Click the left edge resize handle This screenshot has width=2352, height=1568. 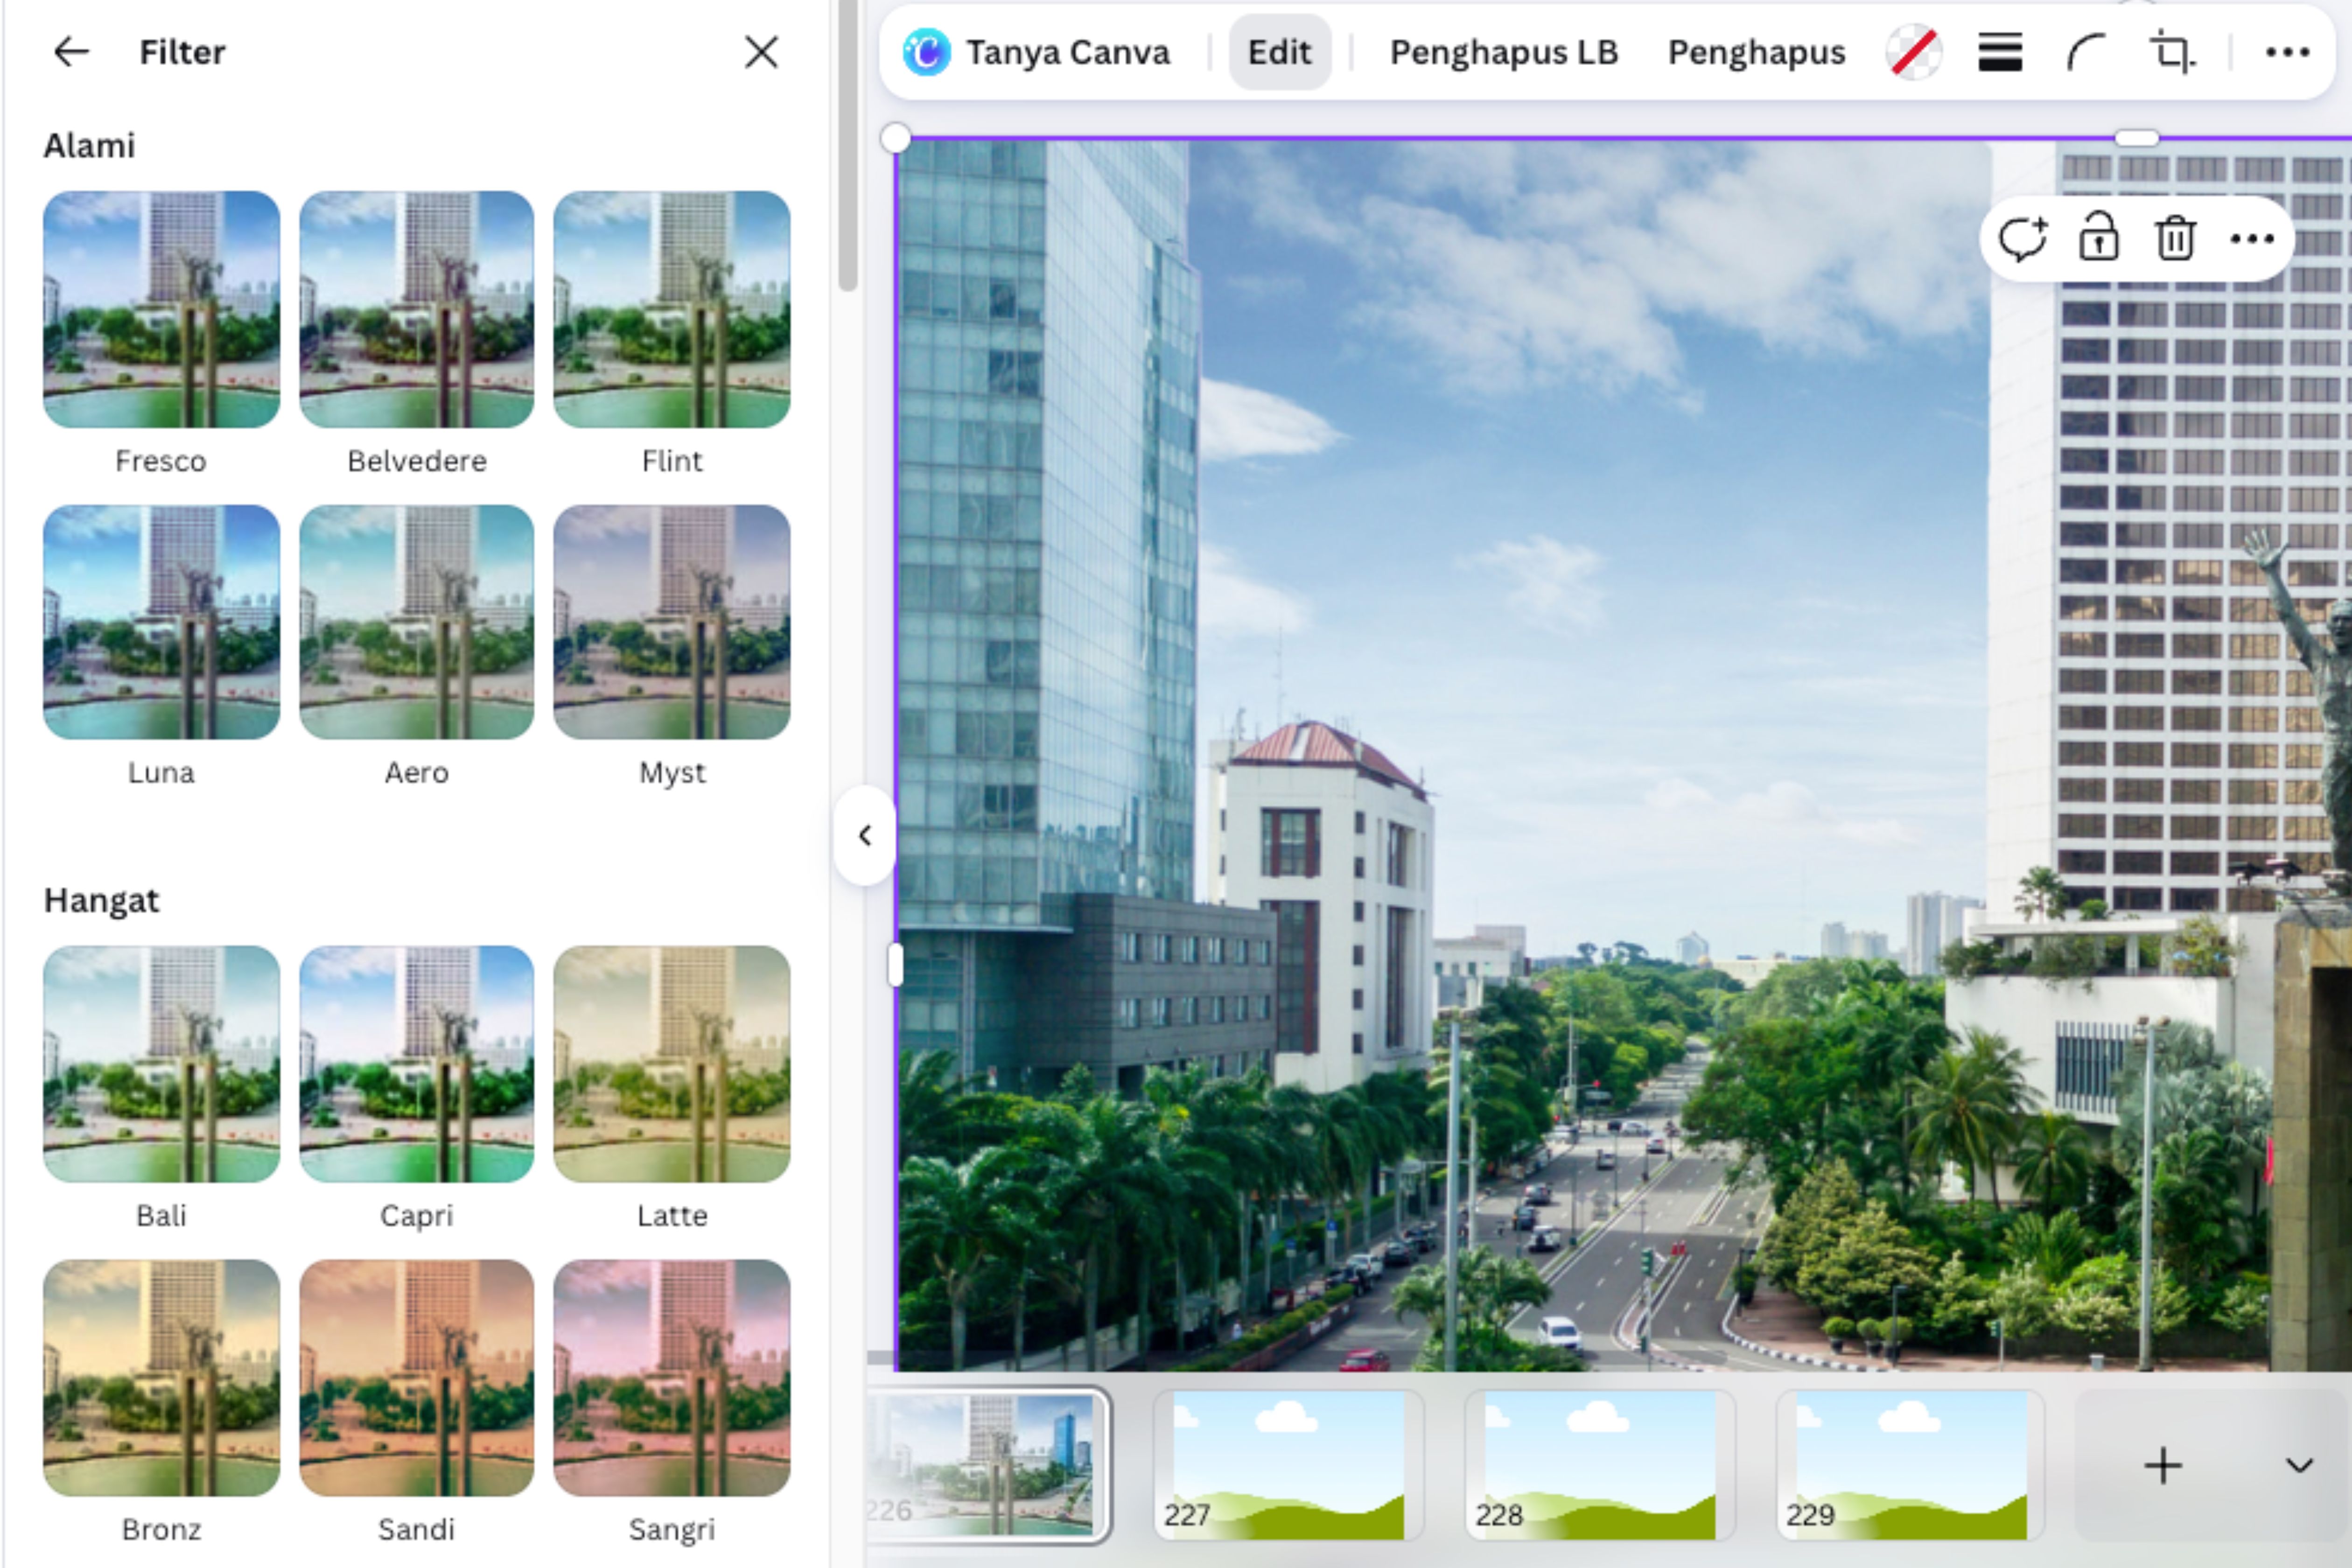pos(896,965)
